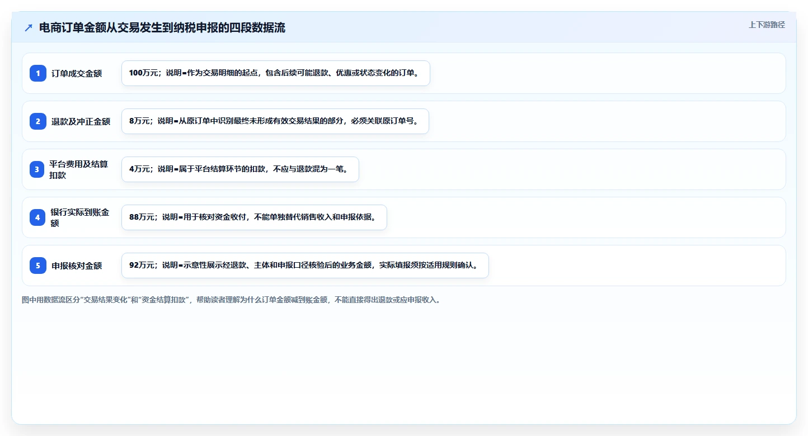Click the 8万元 description box
808x436 pixels.
pyautogui.click(x=275, y=121)
